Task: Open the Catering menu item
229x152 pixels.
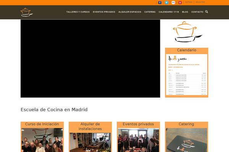Action: coord(150,12)
